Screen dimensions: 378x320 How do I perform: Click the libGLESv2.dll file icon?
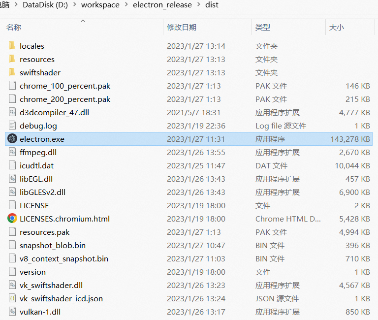tap(12, 192)
